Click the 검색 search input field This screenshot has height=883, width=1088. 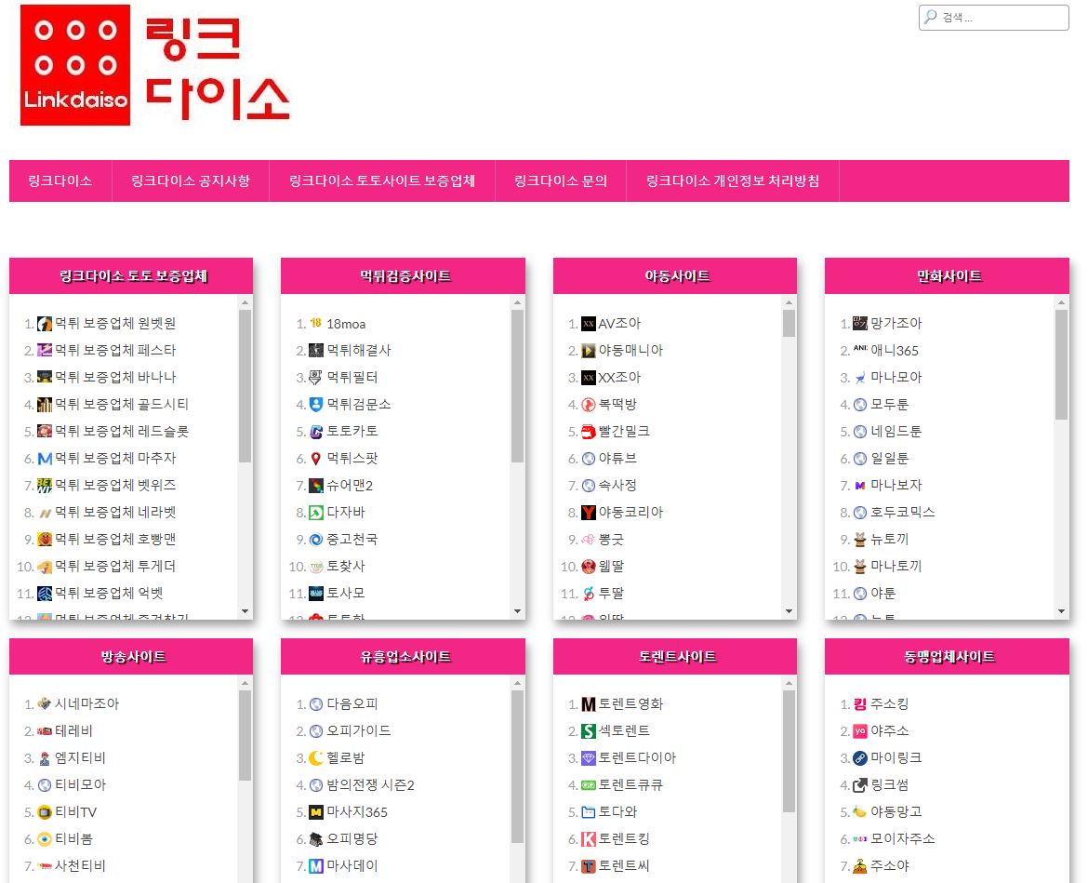point(994,18)
